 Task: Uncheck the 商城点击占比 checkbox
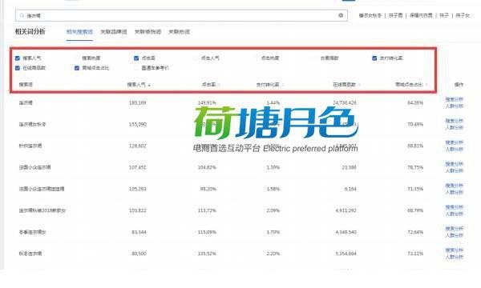[x=77, y=68]
